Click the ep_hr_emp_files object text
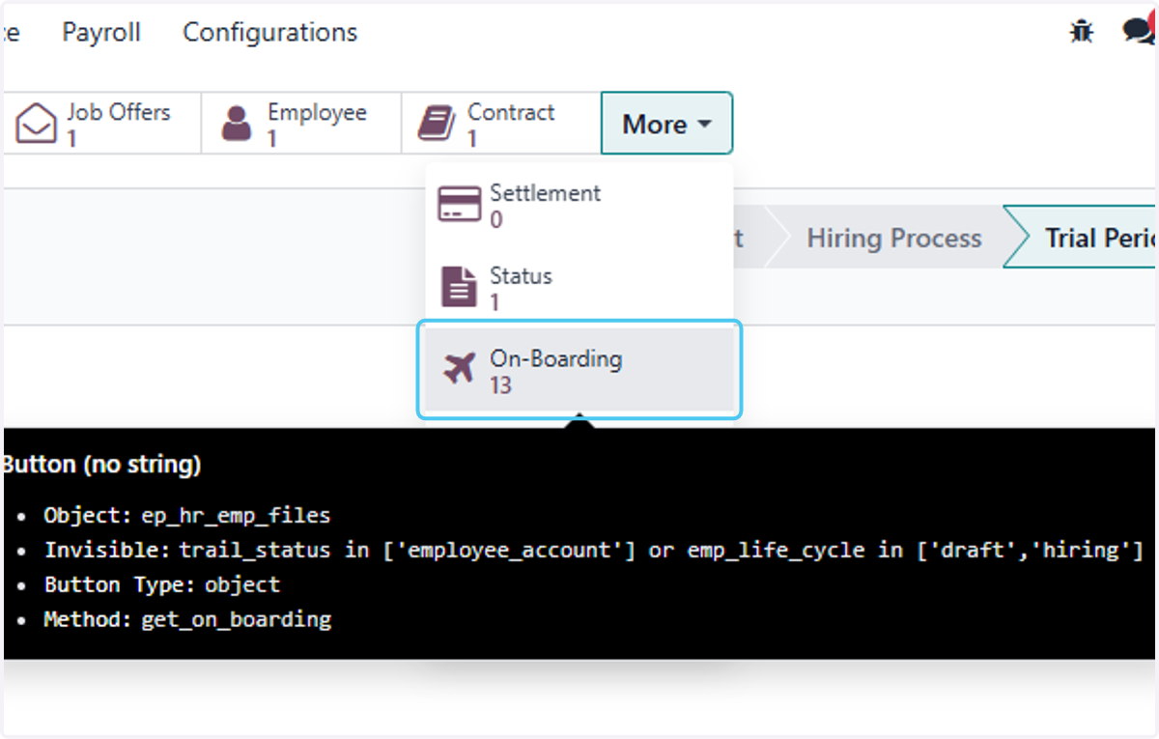The height and width of the screenshot is (739, 1159). [236, 515]
